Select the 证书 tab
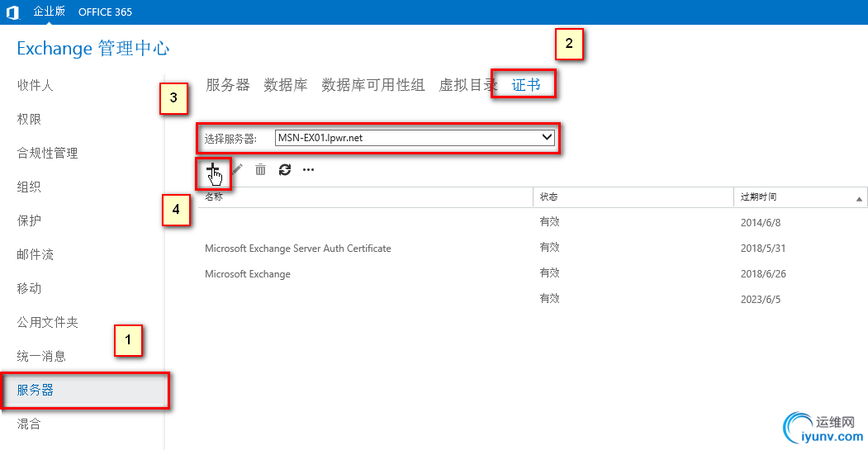Viewport: 868px width, 450px height. (x=526, y=85)
